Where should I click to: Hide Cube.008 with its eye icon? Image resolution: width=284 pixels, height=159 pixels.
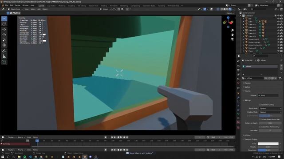278,30
